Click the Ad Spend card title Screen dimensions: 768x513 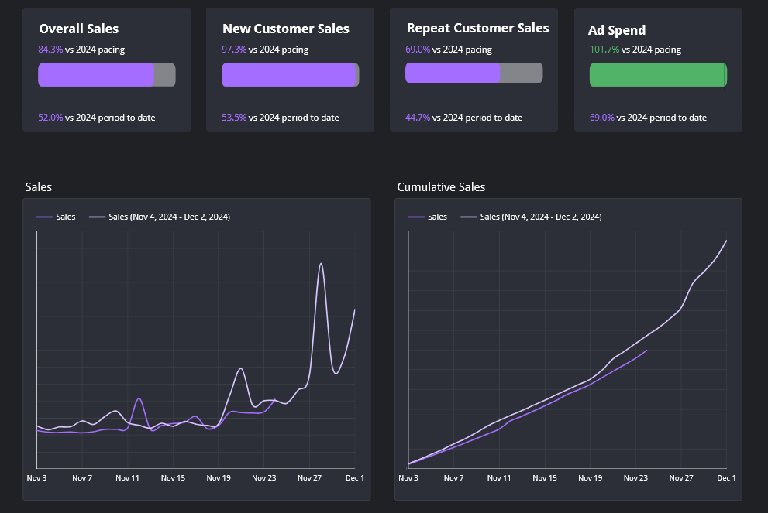coord(617,30)
